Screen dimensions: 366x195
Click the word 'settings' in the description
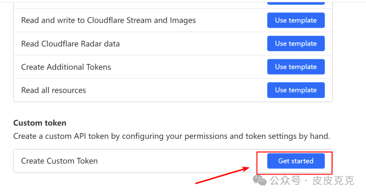(x=282, y=136)
